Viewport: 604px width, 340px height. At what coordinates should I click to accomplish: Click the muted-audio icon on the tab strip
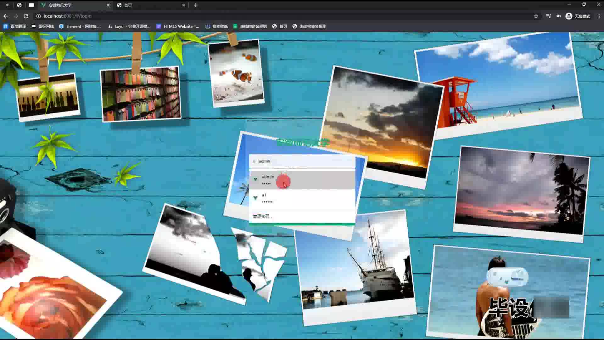click(x=7, y=5)
